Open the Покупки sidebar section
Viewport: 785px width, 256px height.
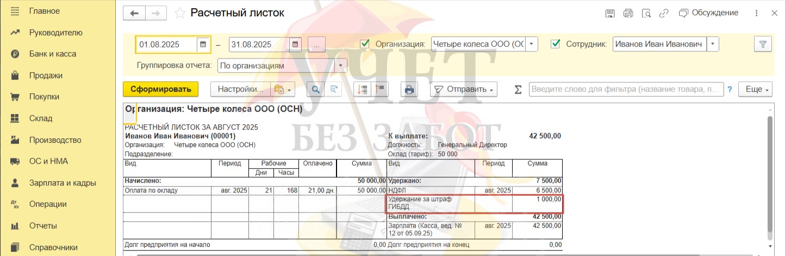(x=44, y=97)
